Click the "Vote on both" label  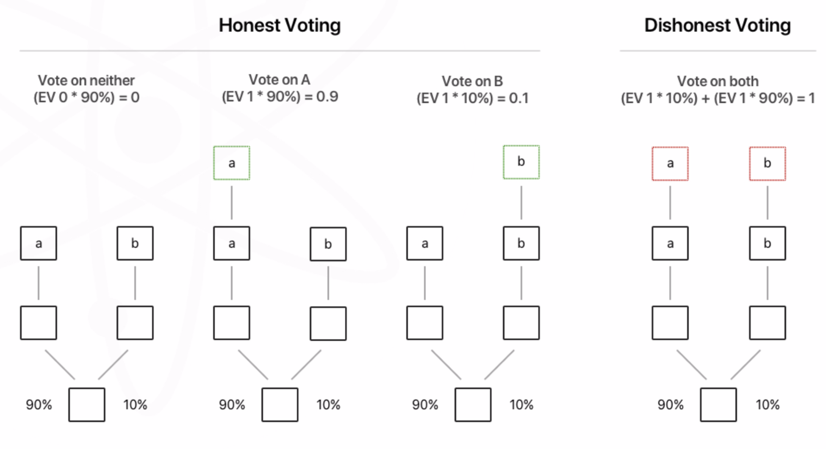(x=718, y=81)
